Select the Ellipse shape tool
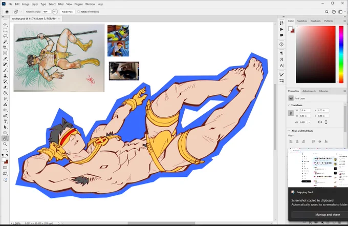 point(5,133)
